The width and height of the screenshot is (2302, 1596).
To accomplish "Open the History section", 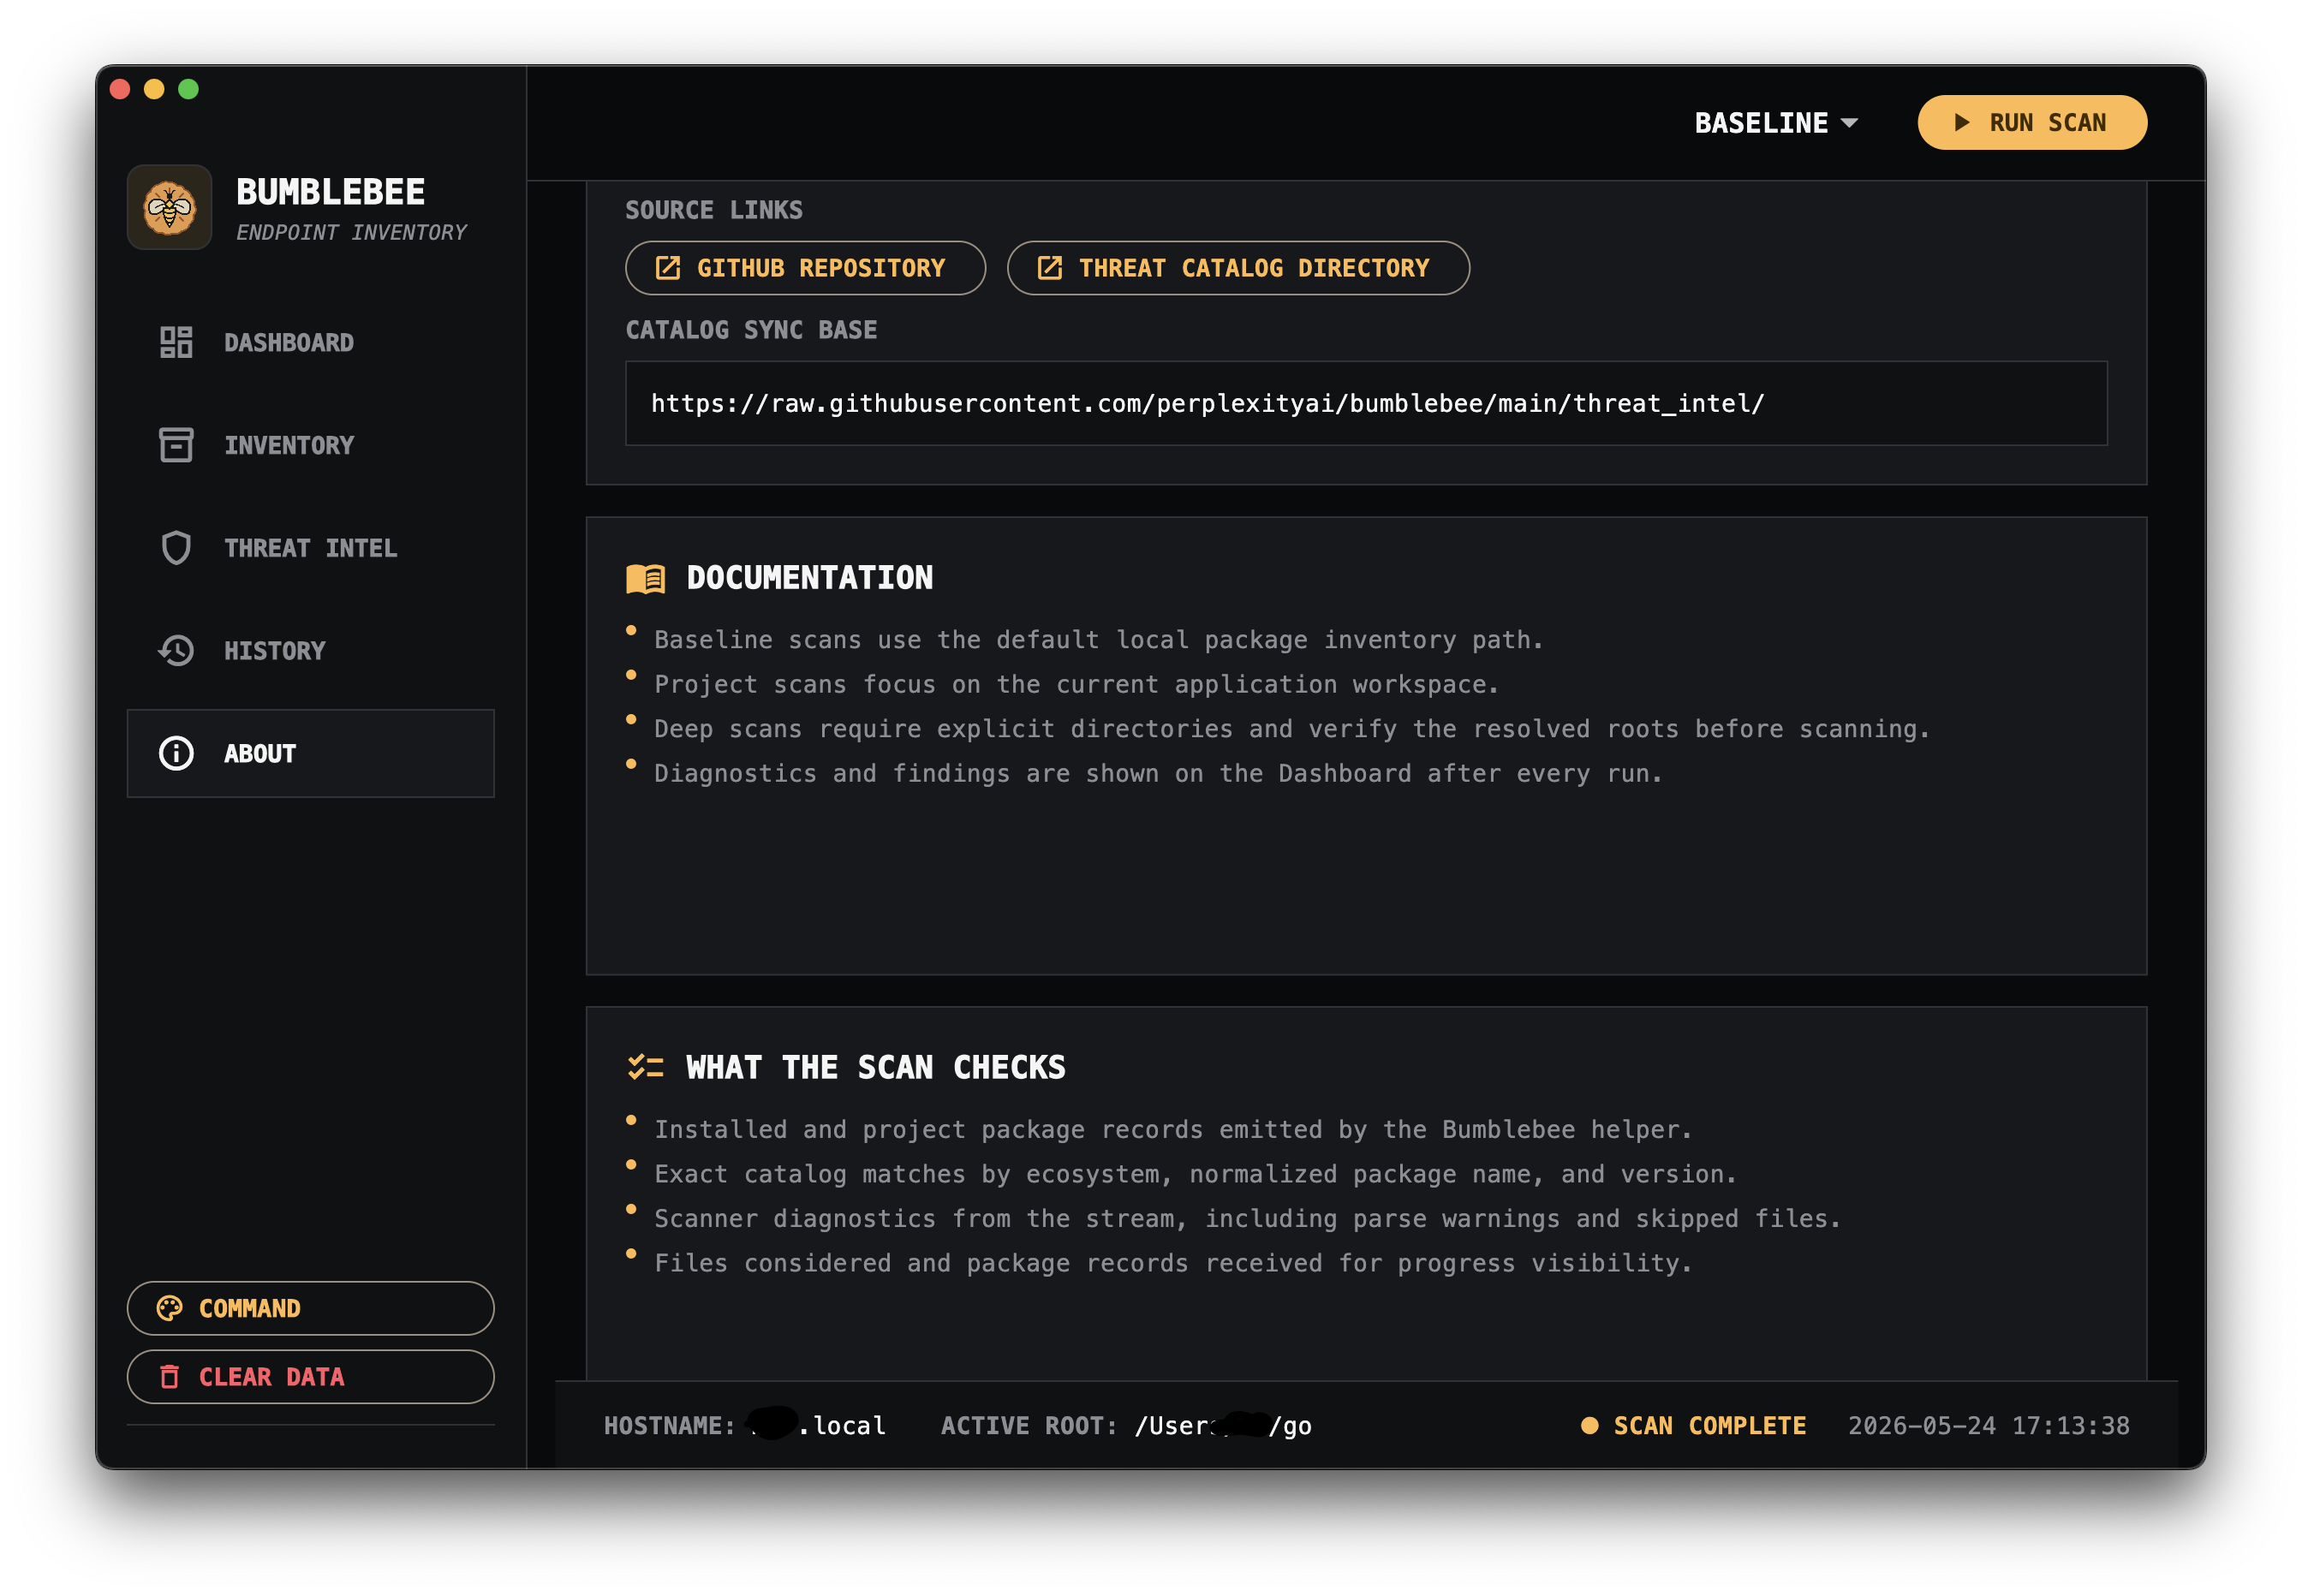I will pyautogui.click(x=310, y=651).
